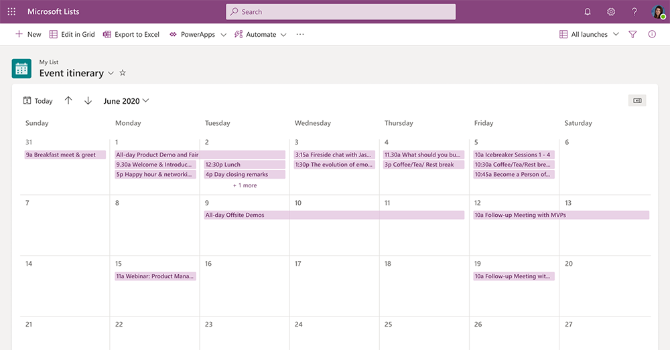Open the app launcher waffle icon
Image resolution: width=670 pixels, height=350 pixels.
[11, 11]
